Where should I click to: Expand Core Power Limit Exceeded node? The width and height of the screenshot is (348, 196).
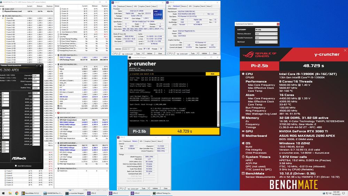coord(59,44)
